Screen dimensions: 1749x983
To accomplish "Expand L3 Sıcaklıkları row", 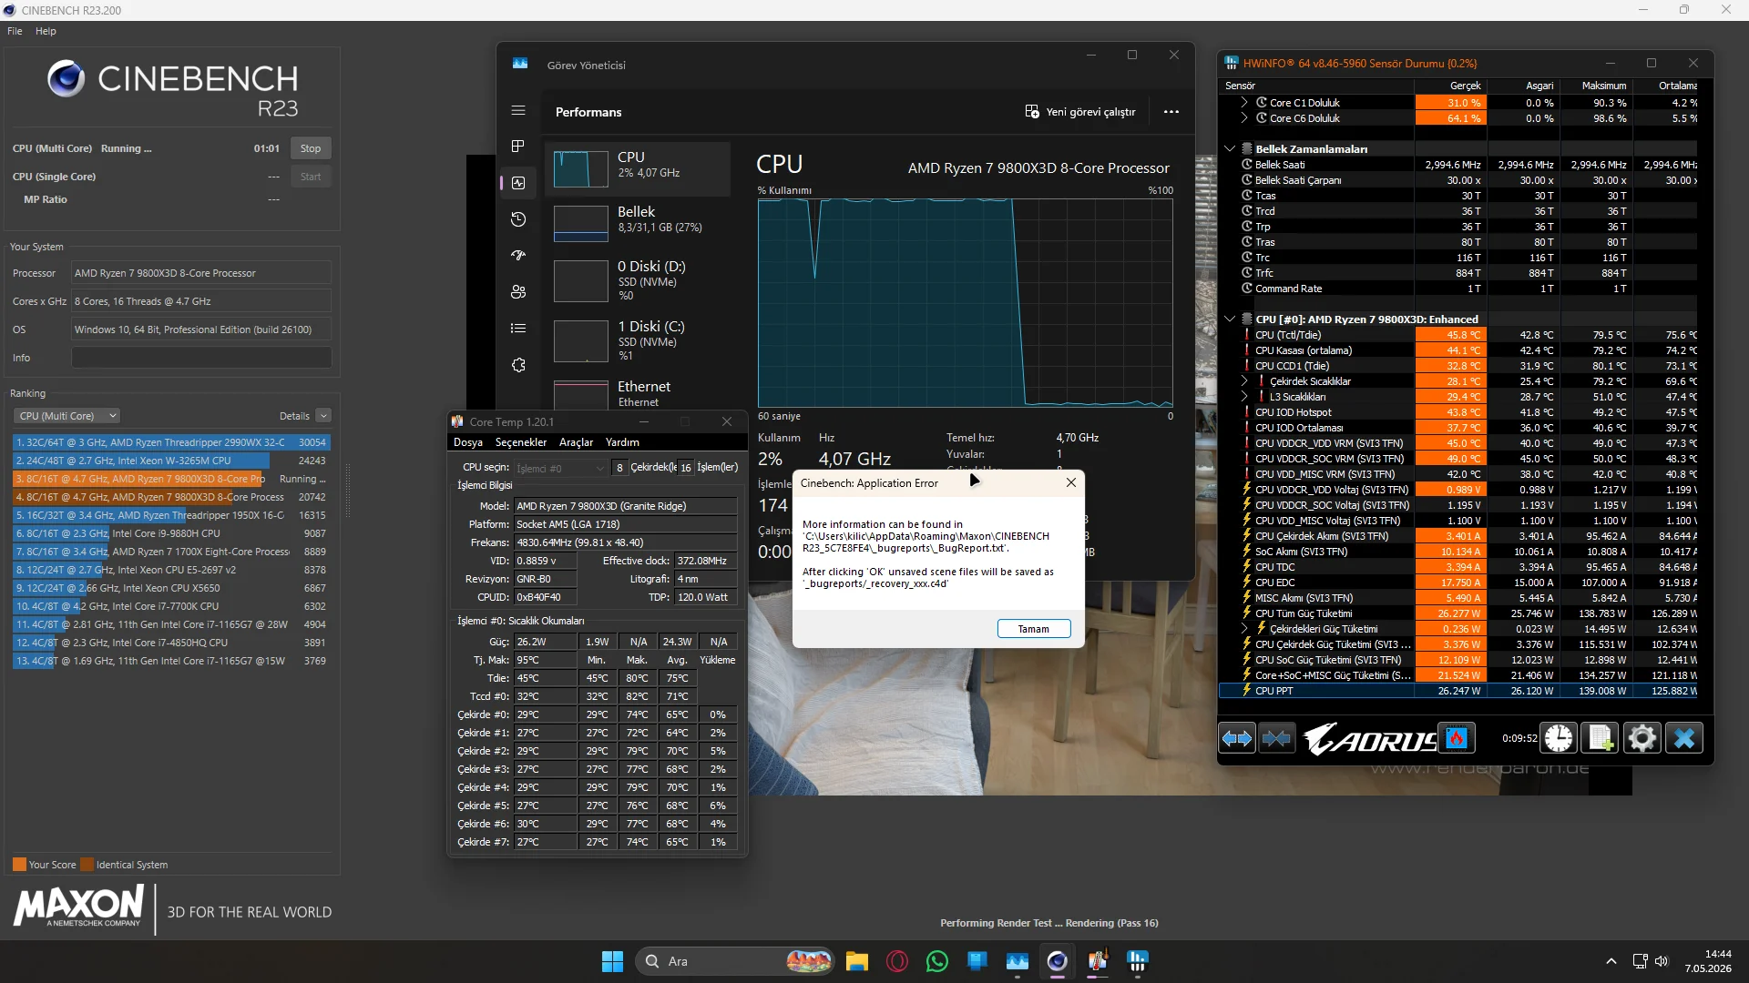I will coord(1244,397).
